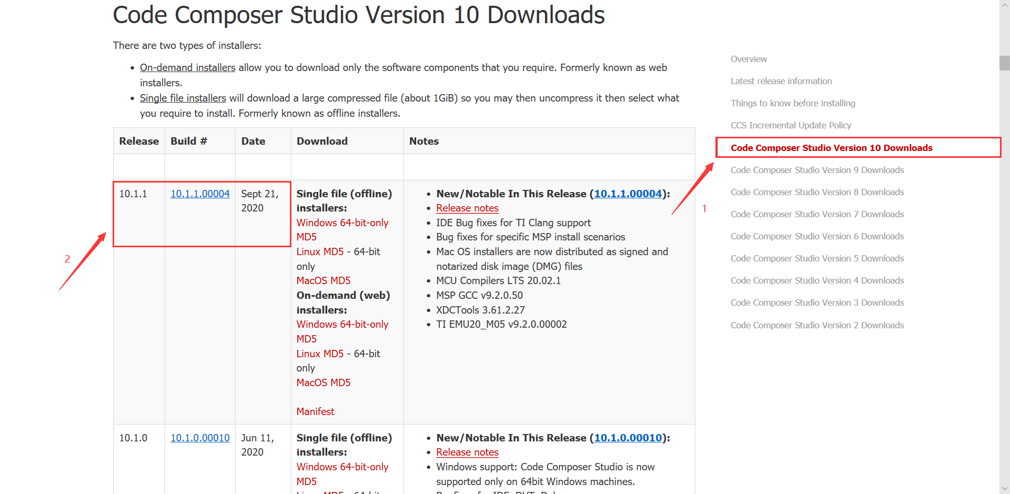Open the On-demand installers link
Screen dimensions: 1010x494
[187, 67]
